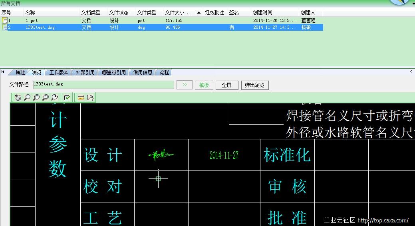415x226 pixels.
Task: Click the 文件状态 column header
Action: tap(119, 12)
